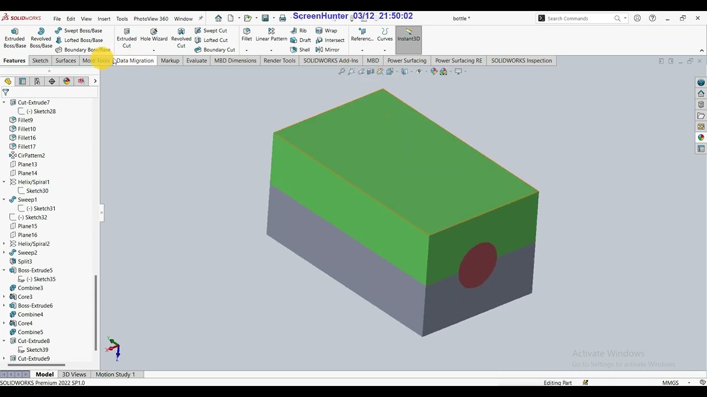Click the Search Commands input field

coord(582,18)
